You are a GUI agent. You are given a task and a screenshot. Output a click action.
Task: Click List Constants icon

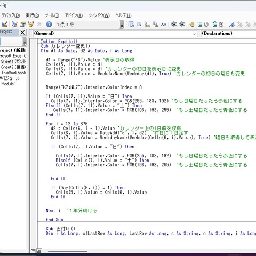(x=139, y=24)
